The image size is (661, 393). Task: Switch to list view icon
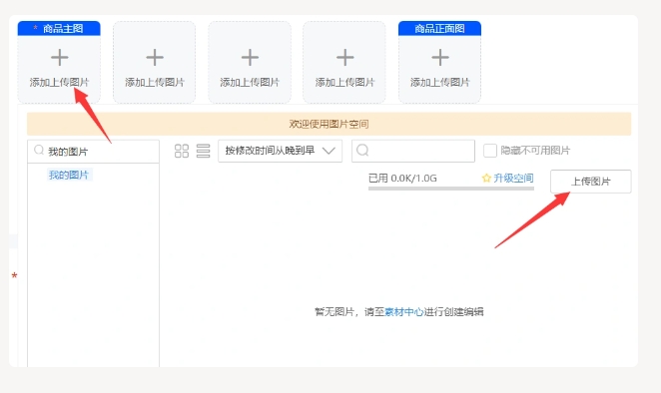click(x=203, y=151)
